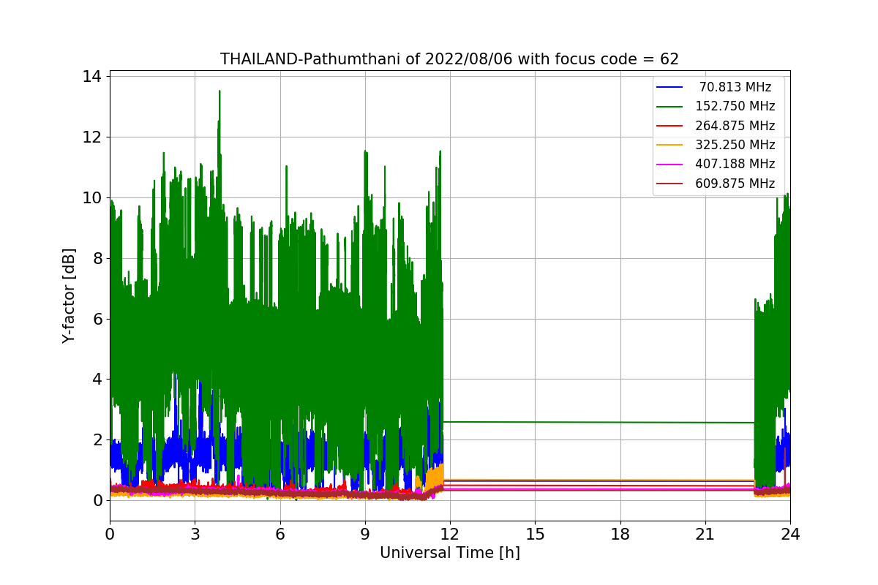
Task: Click the red legend line for 264.875 MHz
Action: pos(669,126)
